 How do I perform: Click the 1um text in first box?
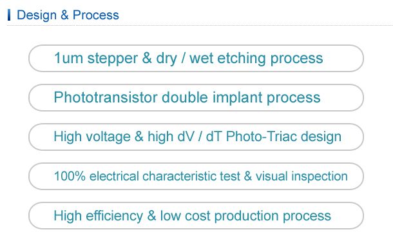pyautogui.click(x=68, y=58)
